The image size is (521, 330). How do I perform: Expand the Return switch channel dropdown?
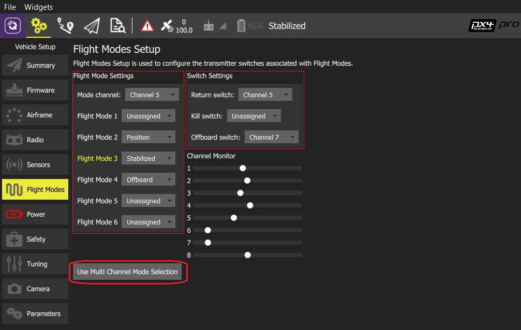[265, 95]
